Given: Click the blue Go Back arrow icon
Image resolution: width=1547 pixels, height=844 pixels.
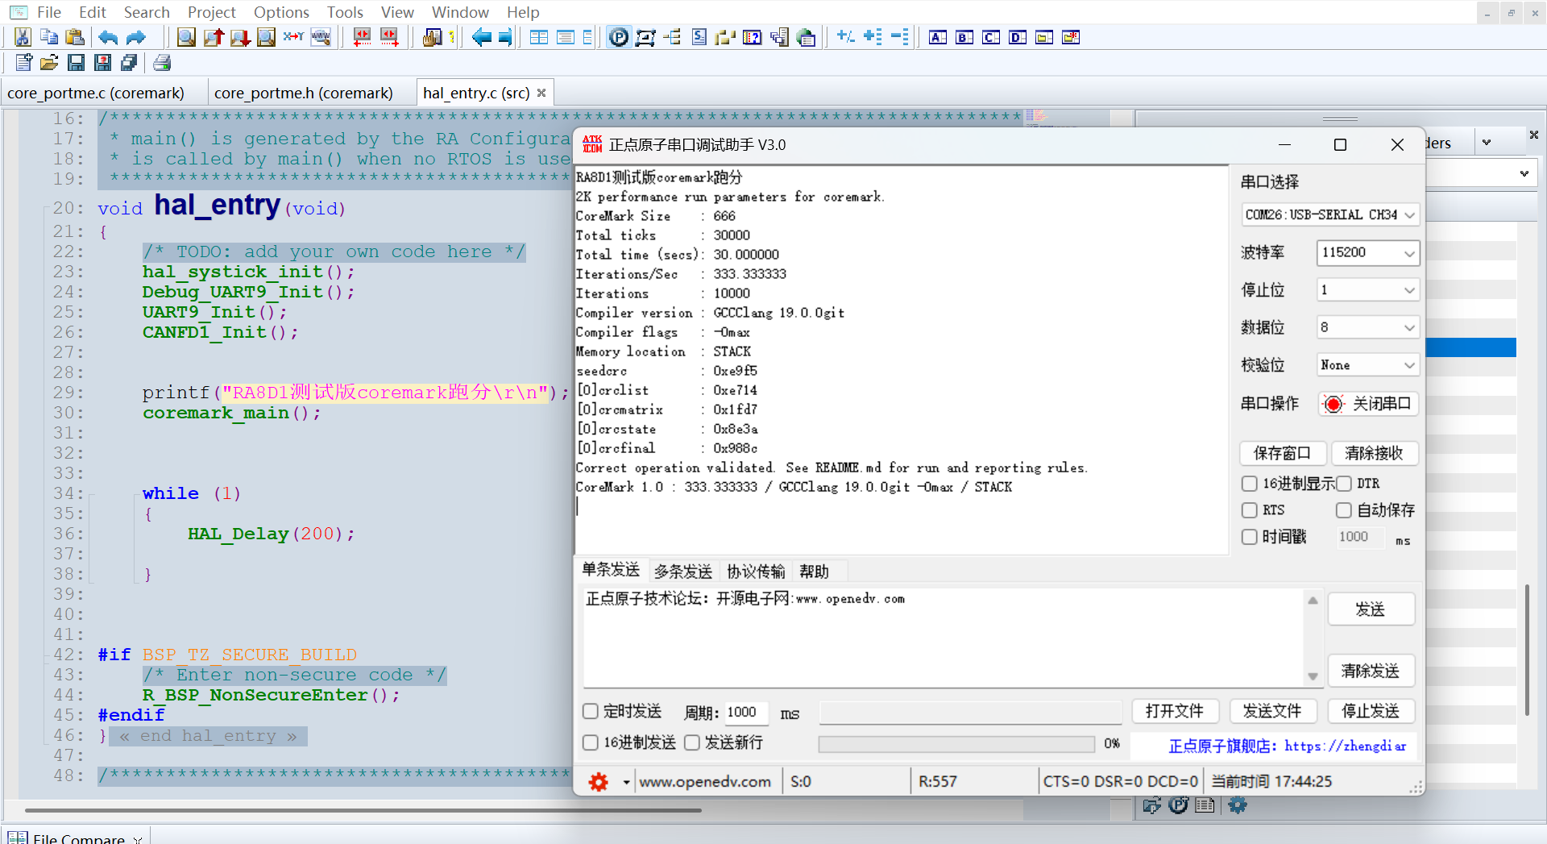Looking at the screenshot, I should 481,37.
